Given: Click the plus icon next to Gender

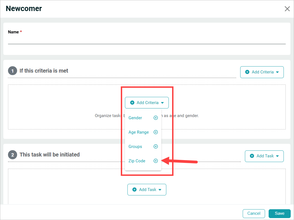Looking at the screenshot, I should [x=156, y=118].
